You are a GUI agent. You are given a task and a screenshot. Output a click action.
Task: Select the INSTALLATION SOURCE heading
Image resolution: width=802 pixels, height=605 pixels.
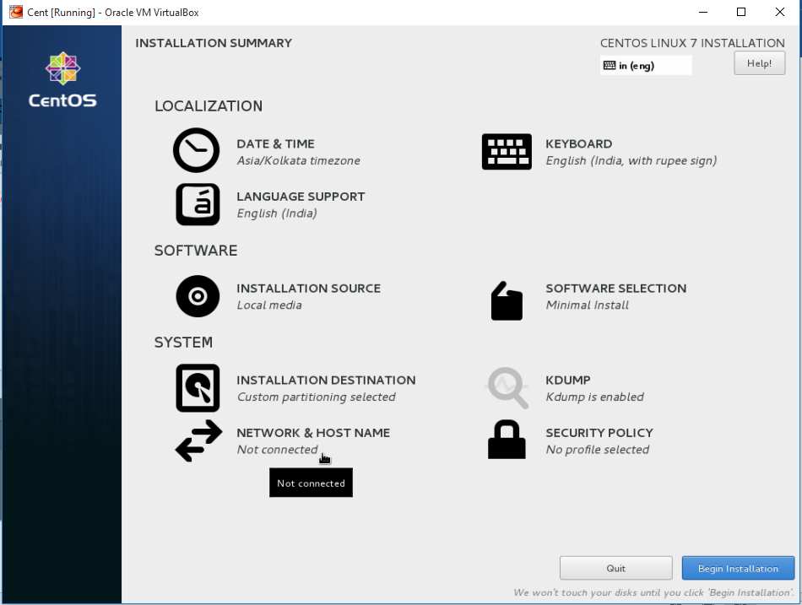[308, 289]
